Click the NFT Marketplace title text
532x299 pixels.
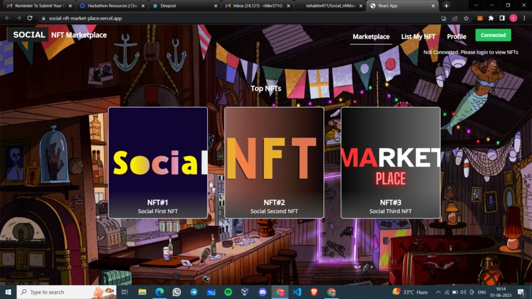click(79, 35)
